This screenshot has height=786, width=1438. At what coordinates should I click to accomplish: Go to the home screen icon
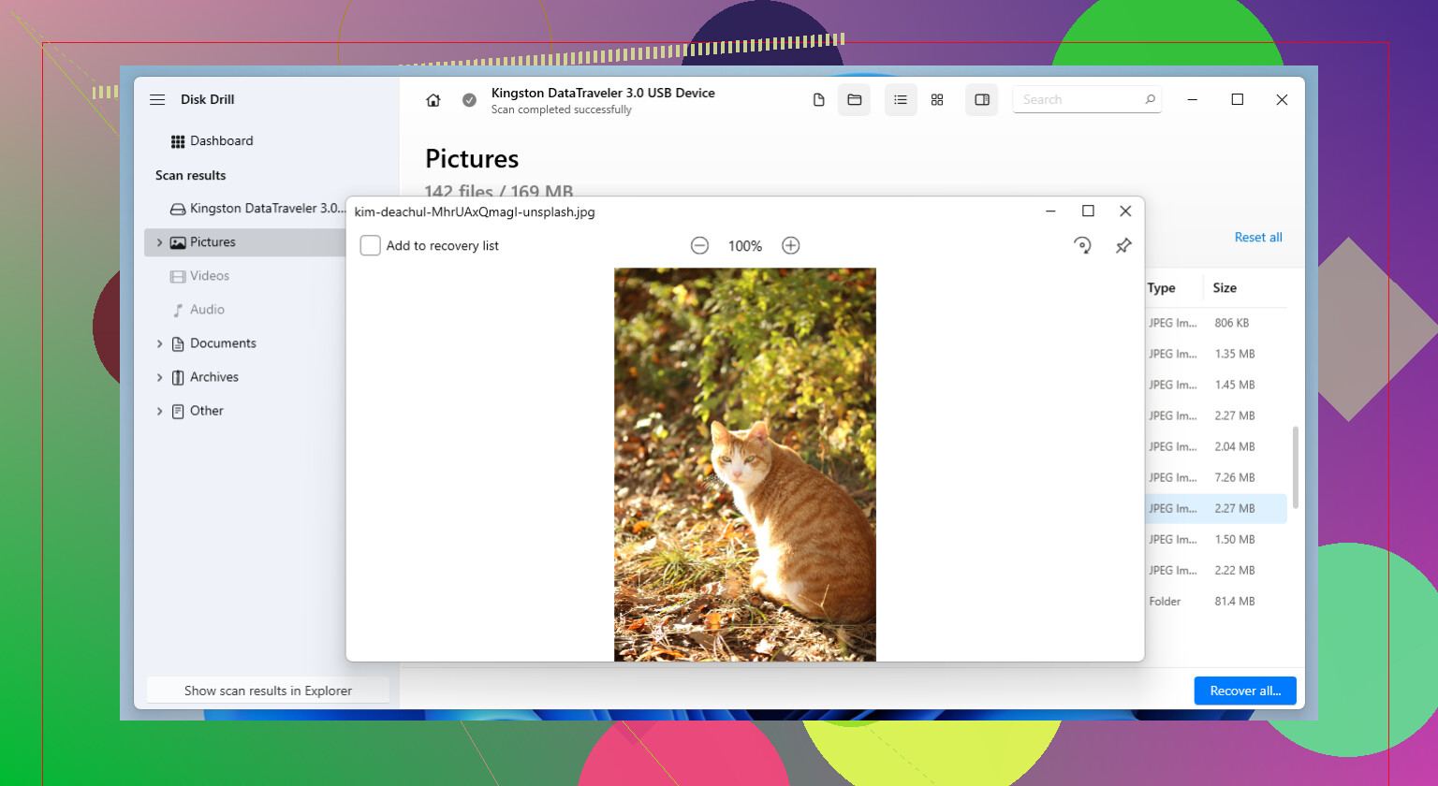pos(433,100)
